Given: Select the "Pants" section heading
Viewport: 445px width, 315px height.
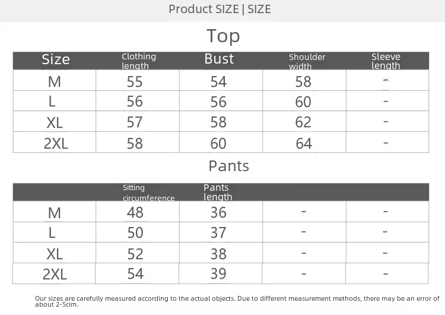Looking at the screenshot, I should click(228, 166).
